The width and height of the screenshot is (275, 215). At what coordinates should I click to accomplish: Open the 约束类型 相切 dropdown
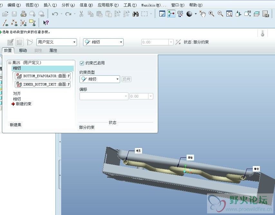(100, 79)
